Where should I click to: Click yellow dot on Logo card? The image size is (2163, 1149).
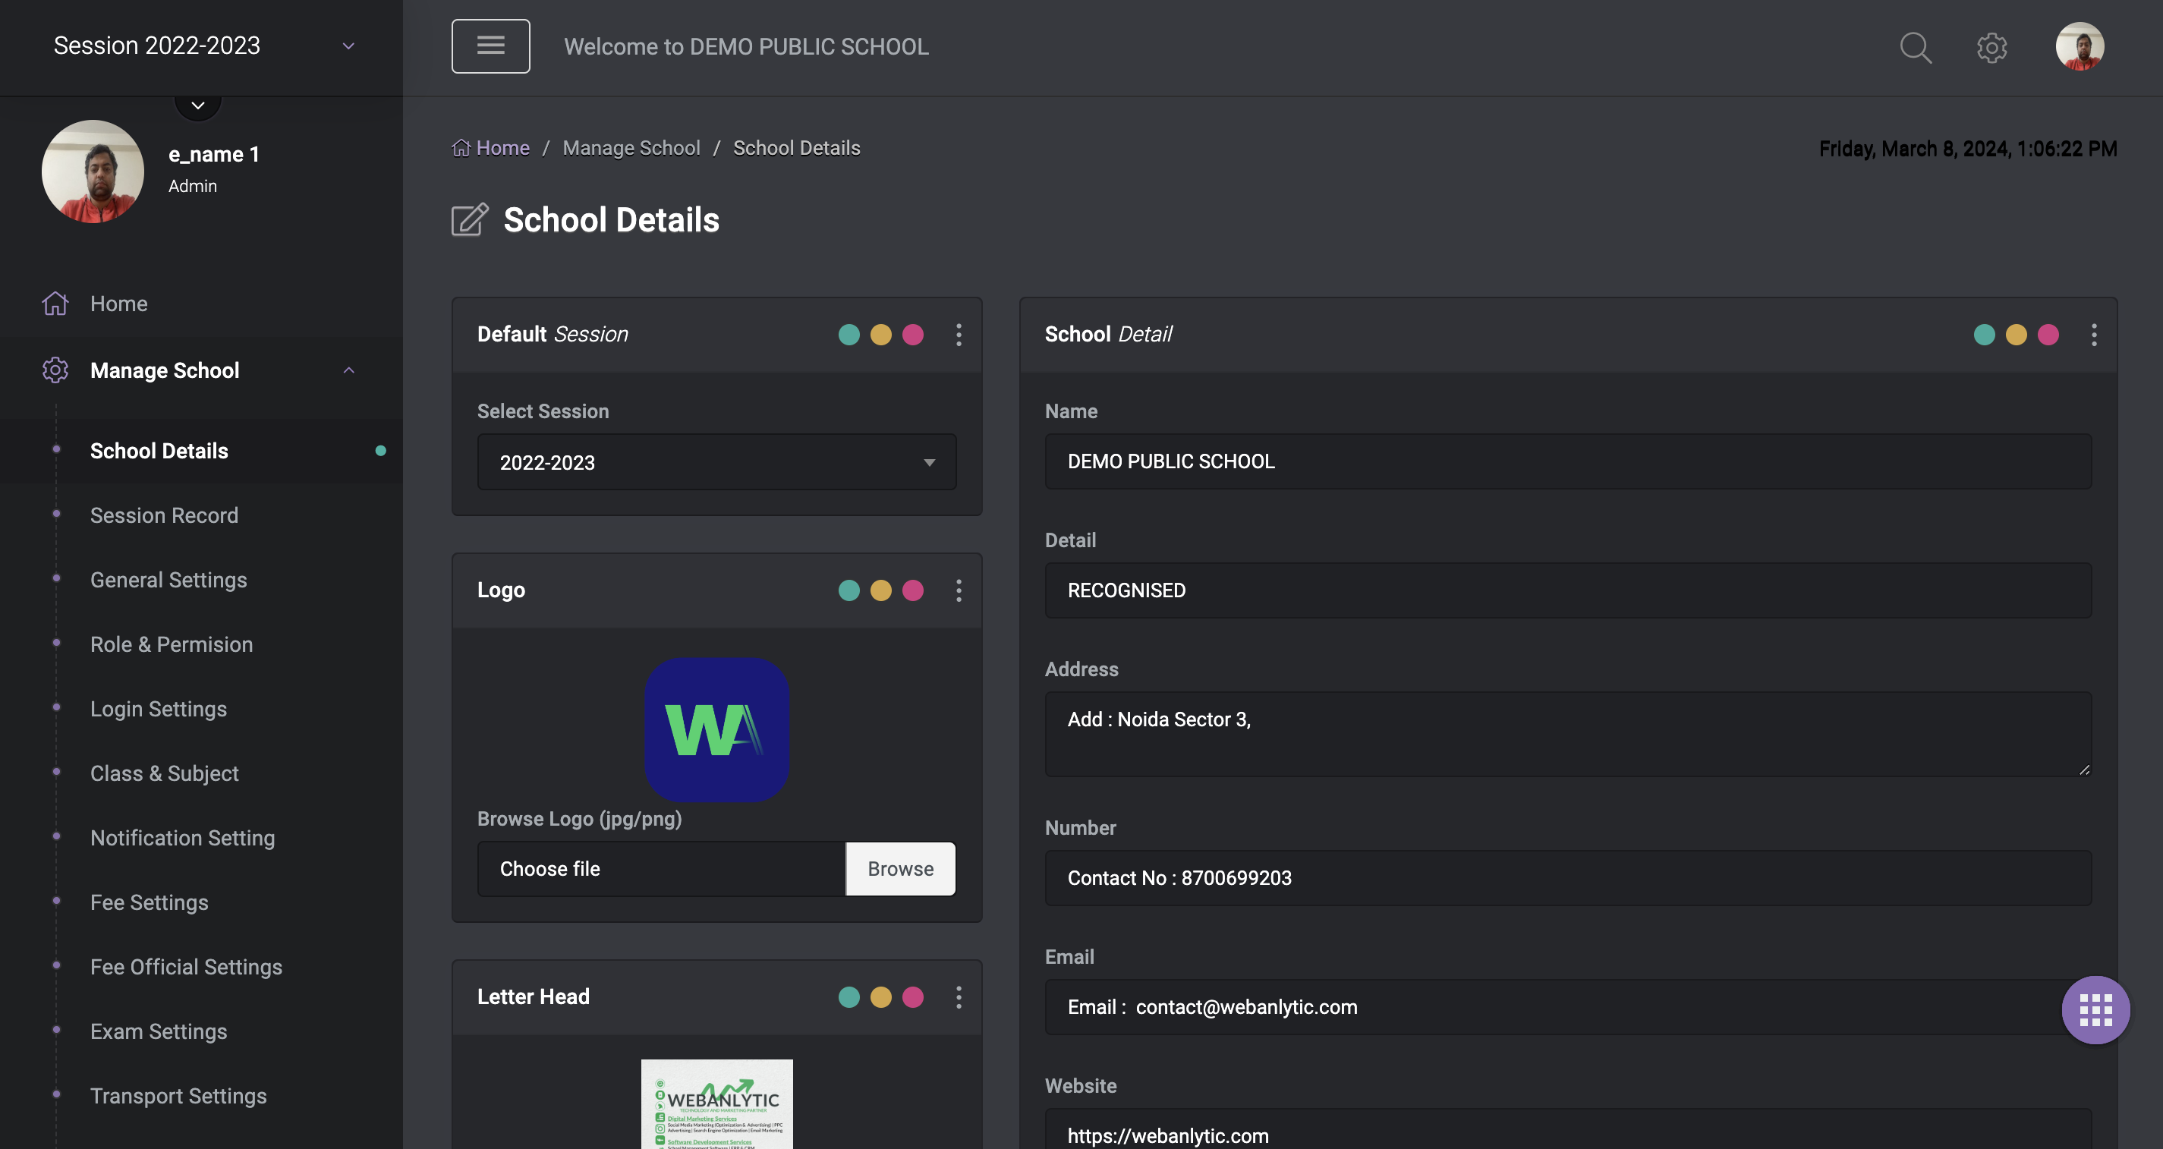[881, 590]
